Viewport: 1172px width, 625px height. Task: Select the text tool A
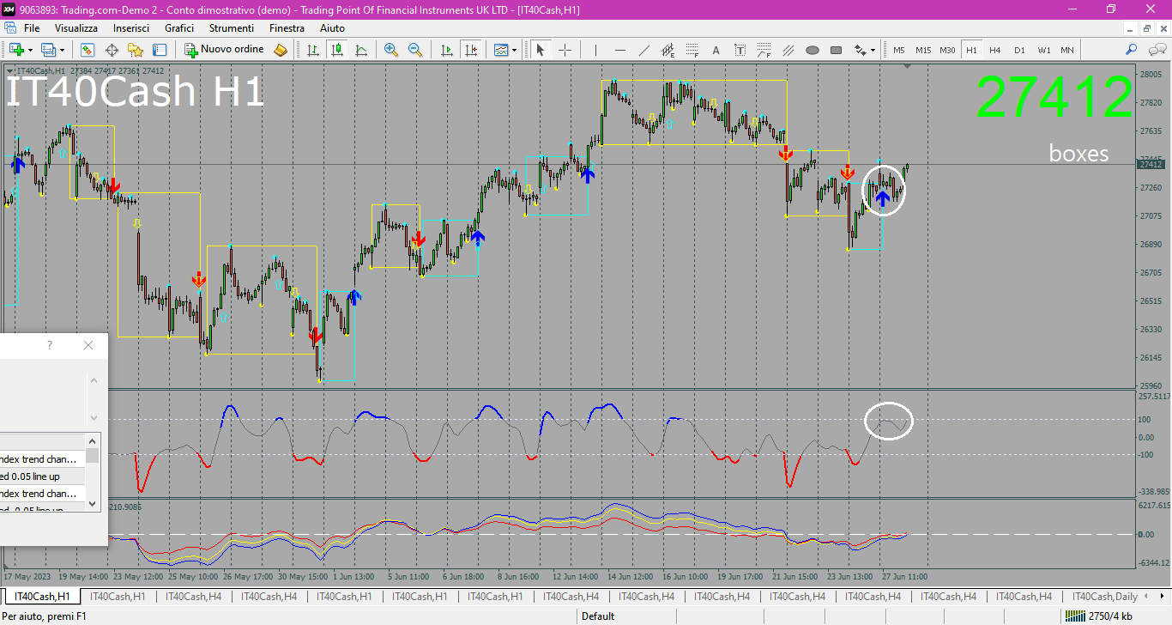click(716, 50)
